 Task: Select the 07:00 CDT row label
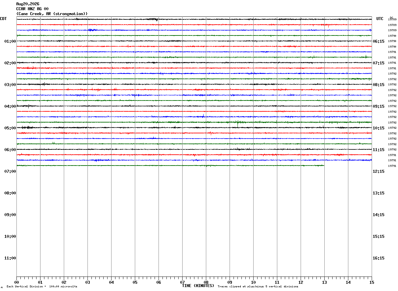(x=10, y=171)
